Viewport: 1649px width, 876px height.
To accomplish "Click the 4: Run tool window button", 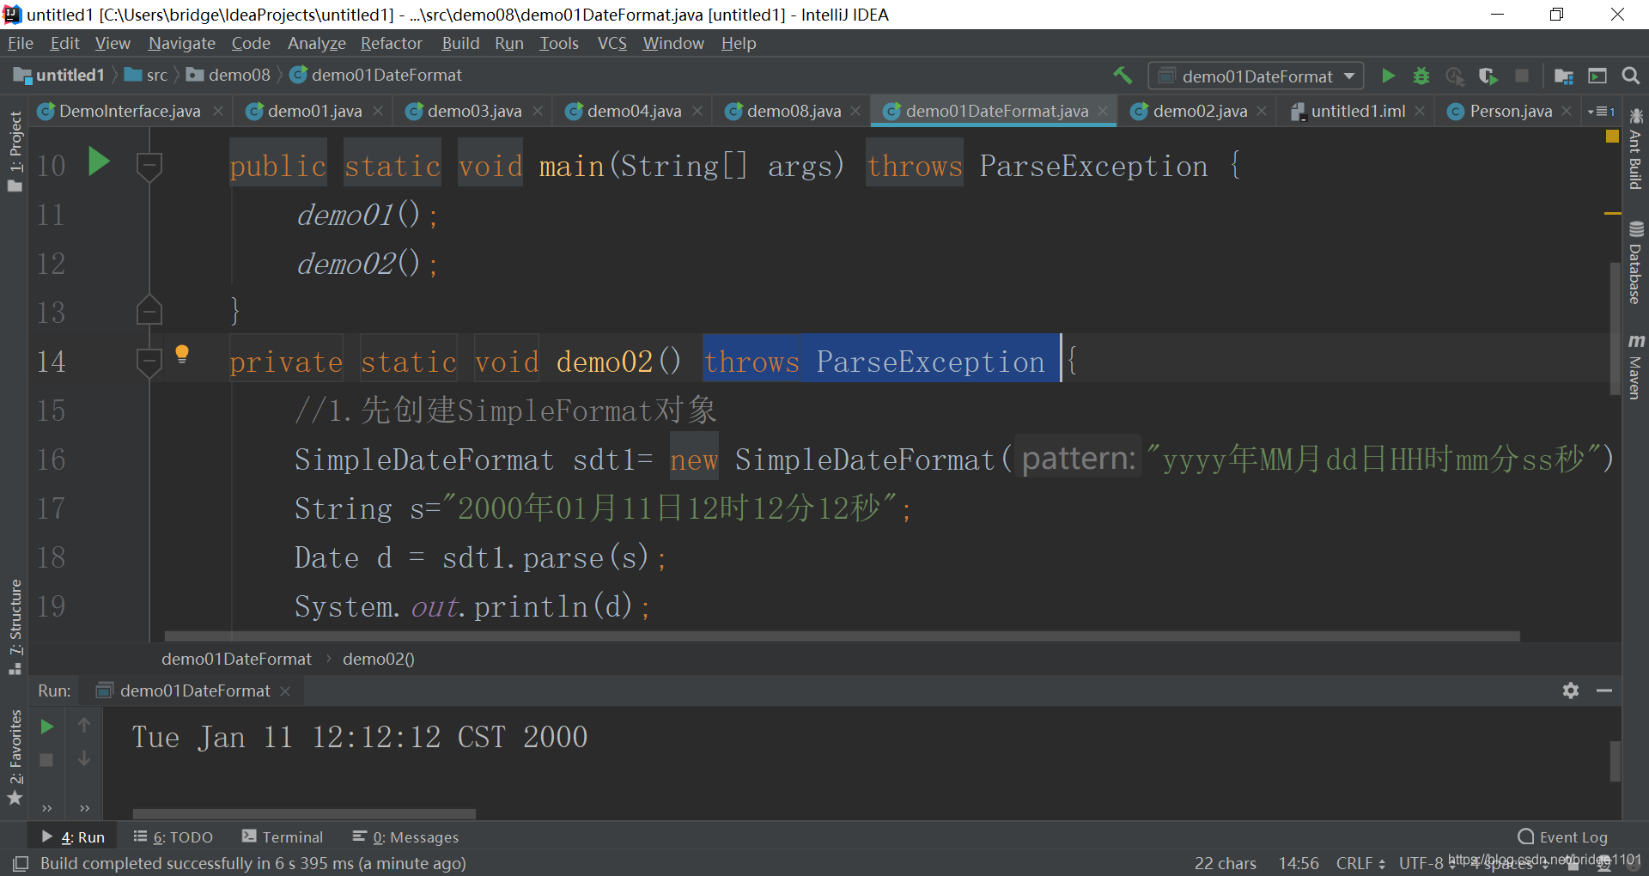I will click(x=73, y=836).
